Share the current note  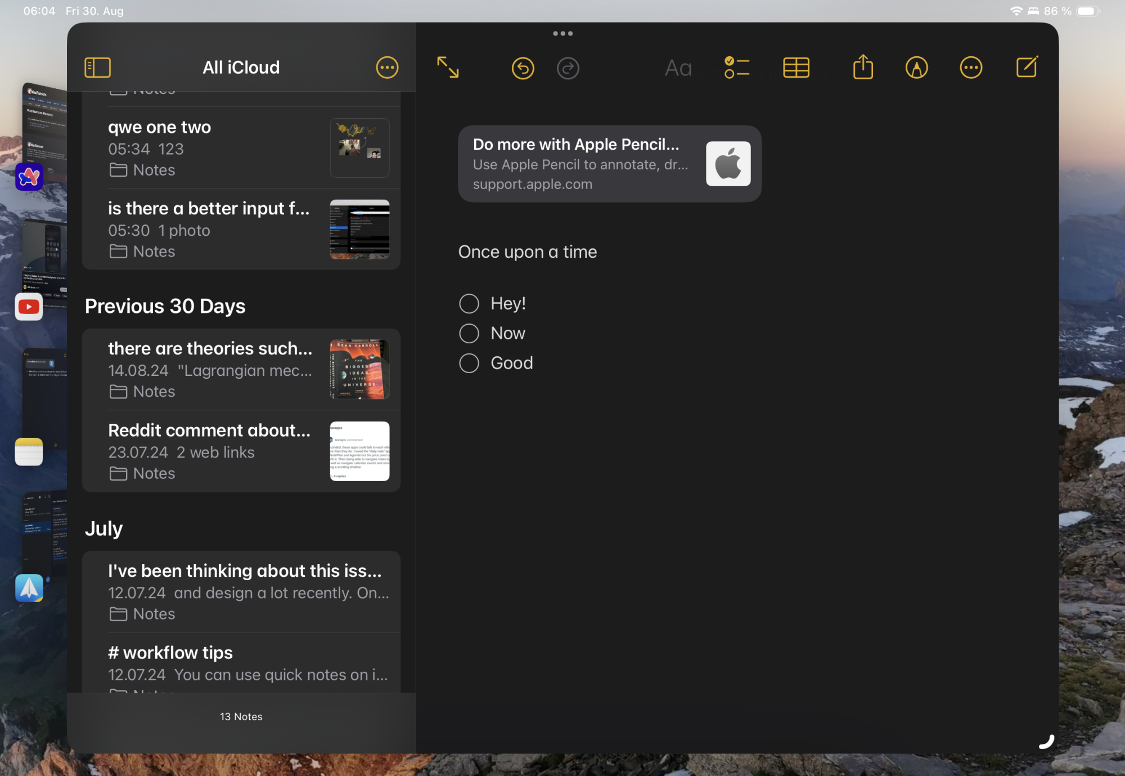(x=863, y=67)
